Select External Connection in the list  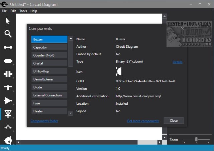(x=49, y=95)
